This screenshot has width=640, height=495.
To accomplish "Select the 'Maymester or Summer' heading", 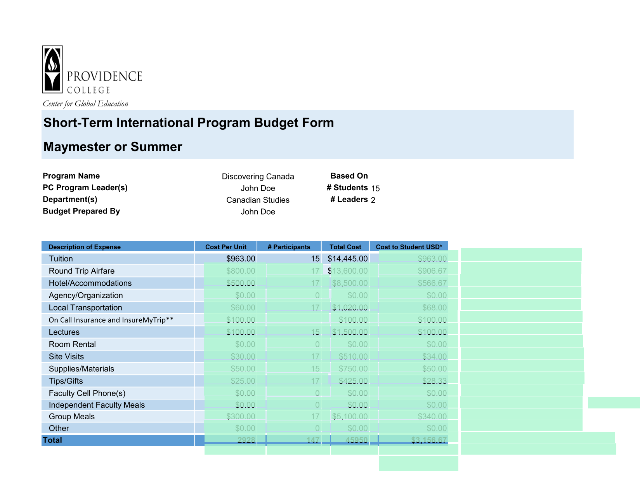I will [x=113, y=147].
